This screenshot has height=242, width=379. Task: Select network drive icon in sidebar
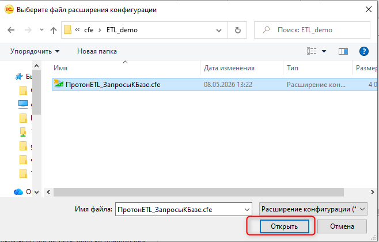[x=23, y=132]
